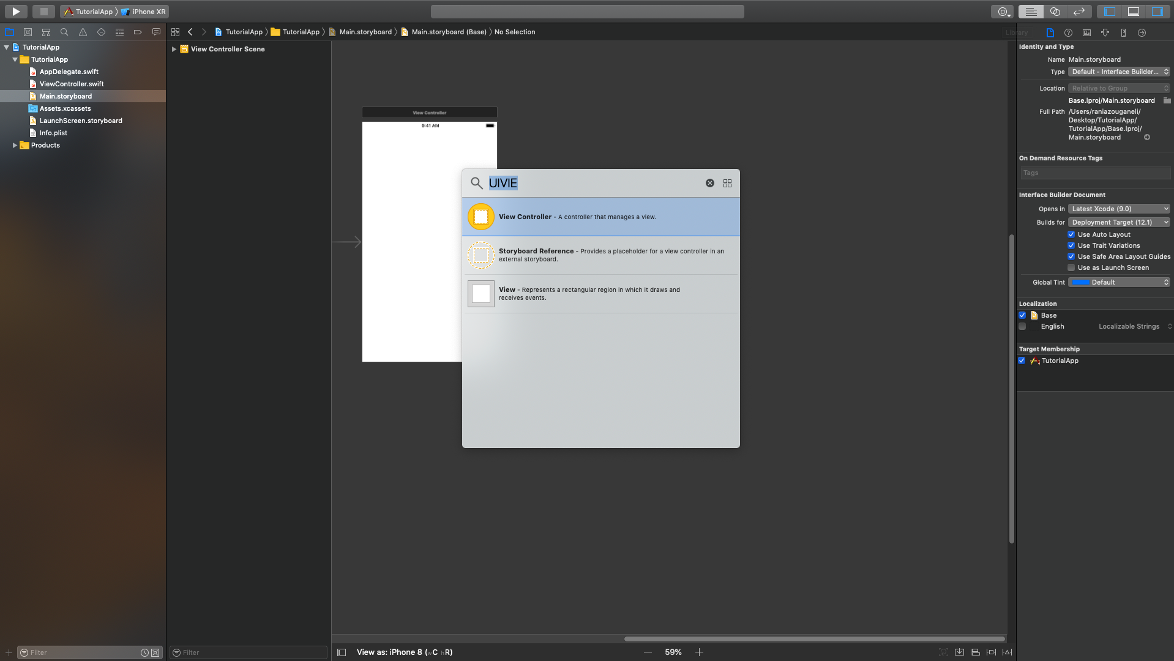Select Storyboard Reference in library results
Screen dimensions: 1174x661
point(600,255)
